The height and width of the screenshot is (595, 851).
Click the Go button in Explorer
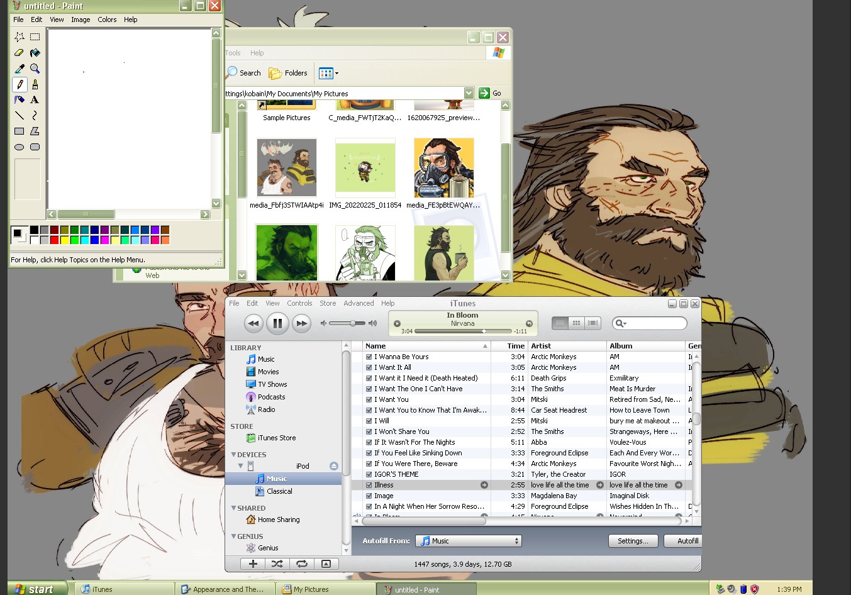[490, 93]
